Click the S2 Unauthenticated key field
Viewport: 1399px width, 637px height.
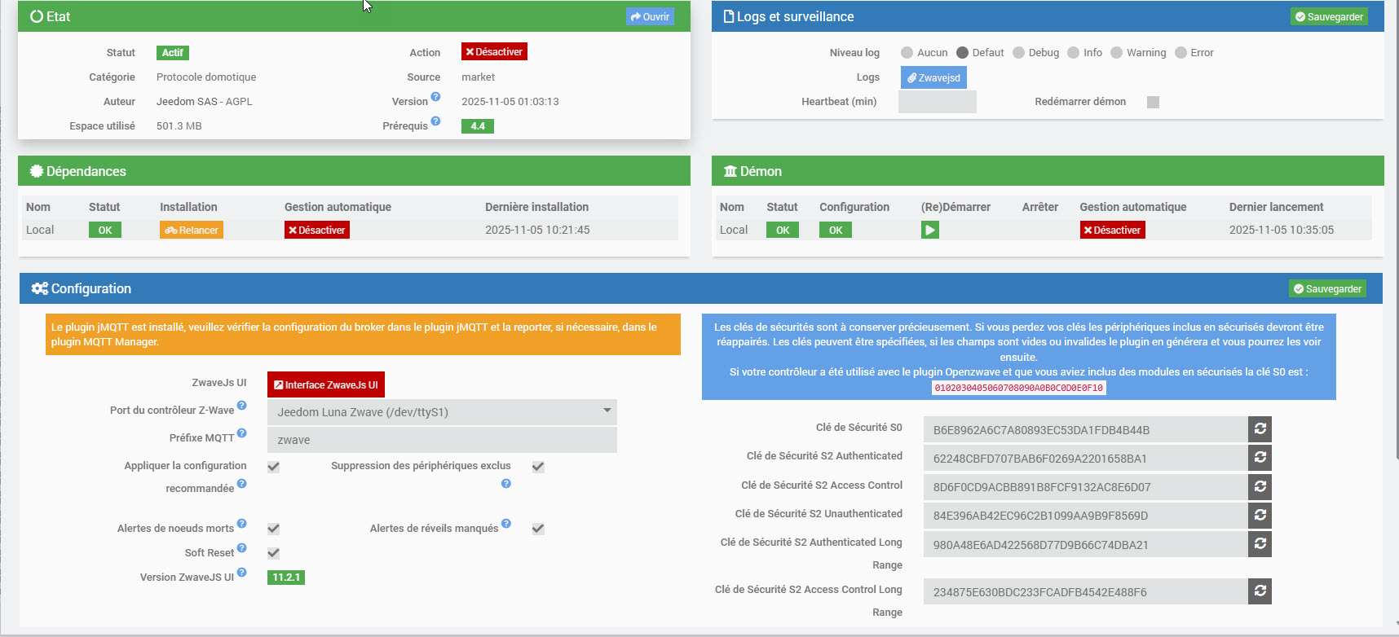click(x=1086, y=515)
